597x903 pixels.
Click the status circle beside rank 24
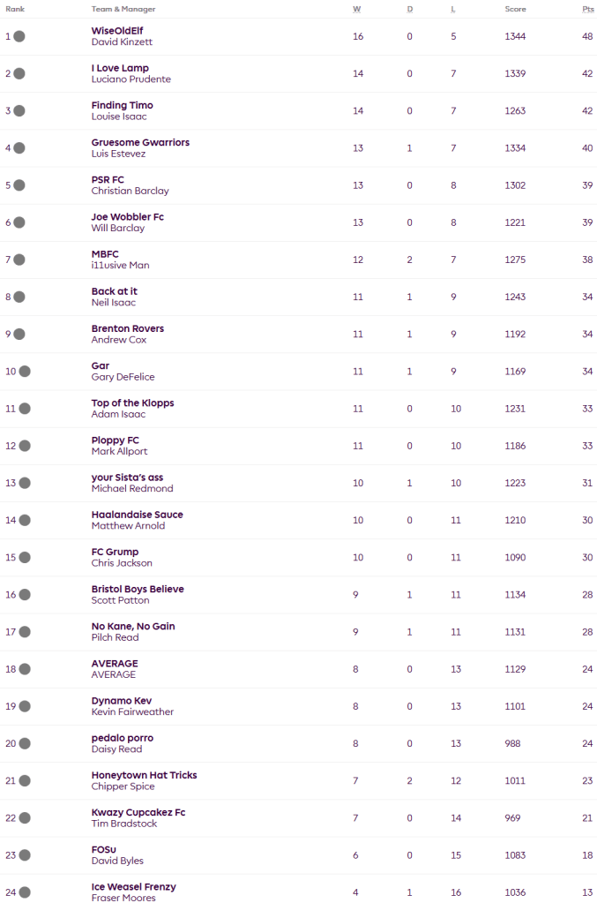click(25, 892)
